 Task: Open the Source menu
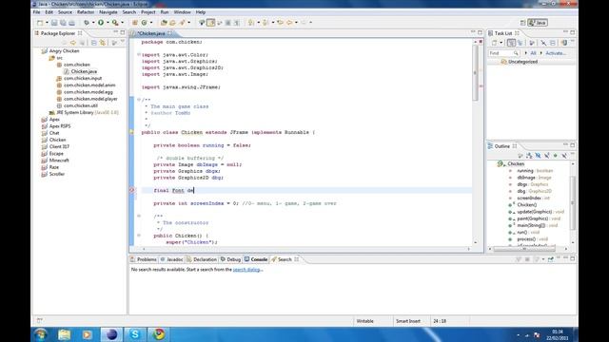tap(65, 12)
